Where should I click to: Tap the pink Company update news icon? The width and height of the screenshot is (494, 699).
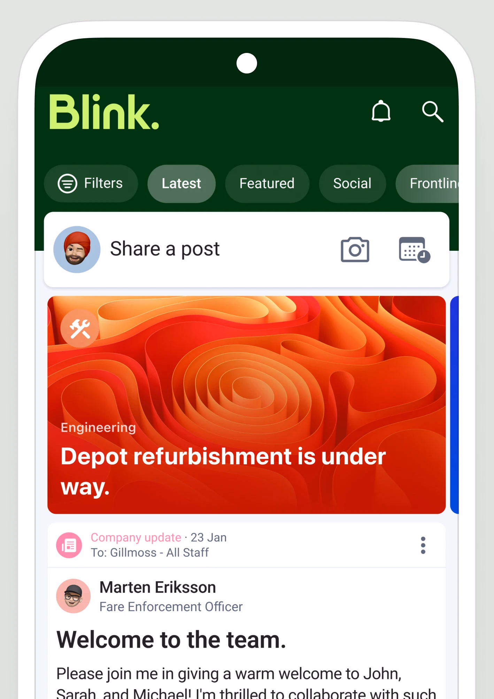[69, 545]
